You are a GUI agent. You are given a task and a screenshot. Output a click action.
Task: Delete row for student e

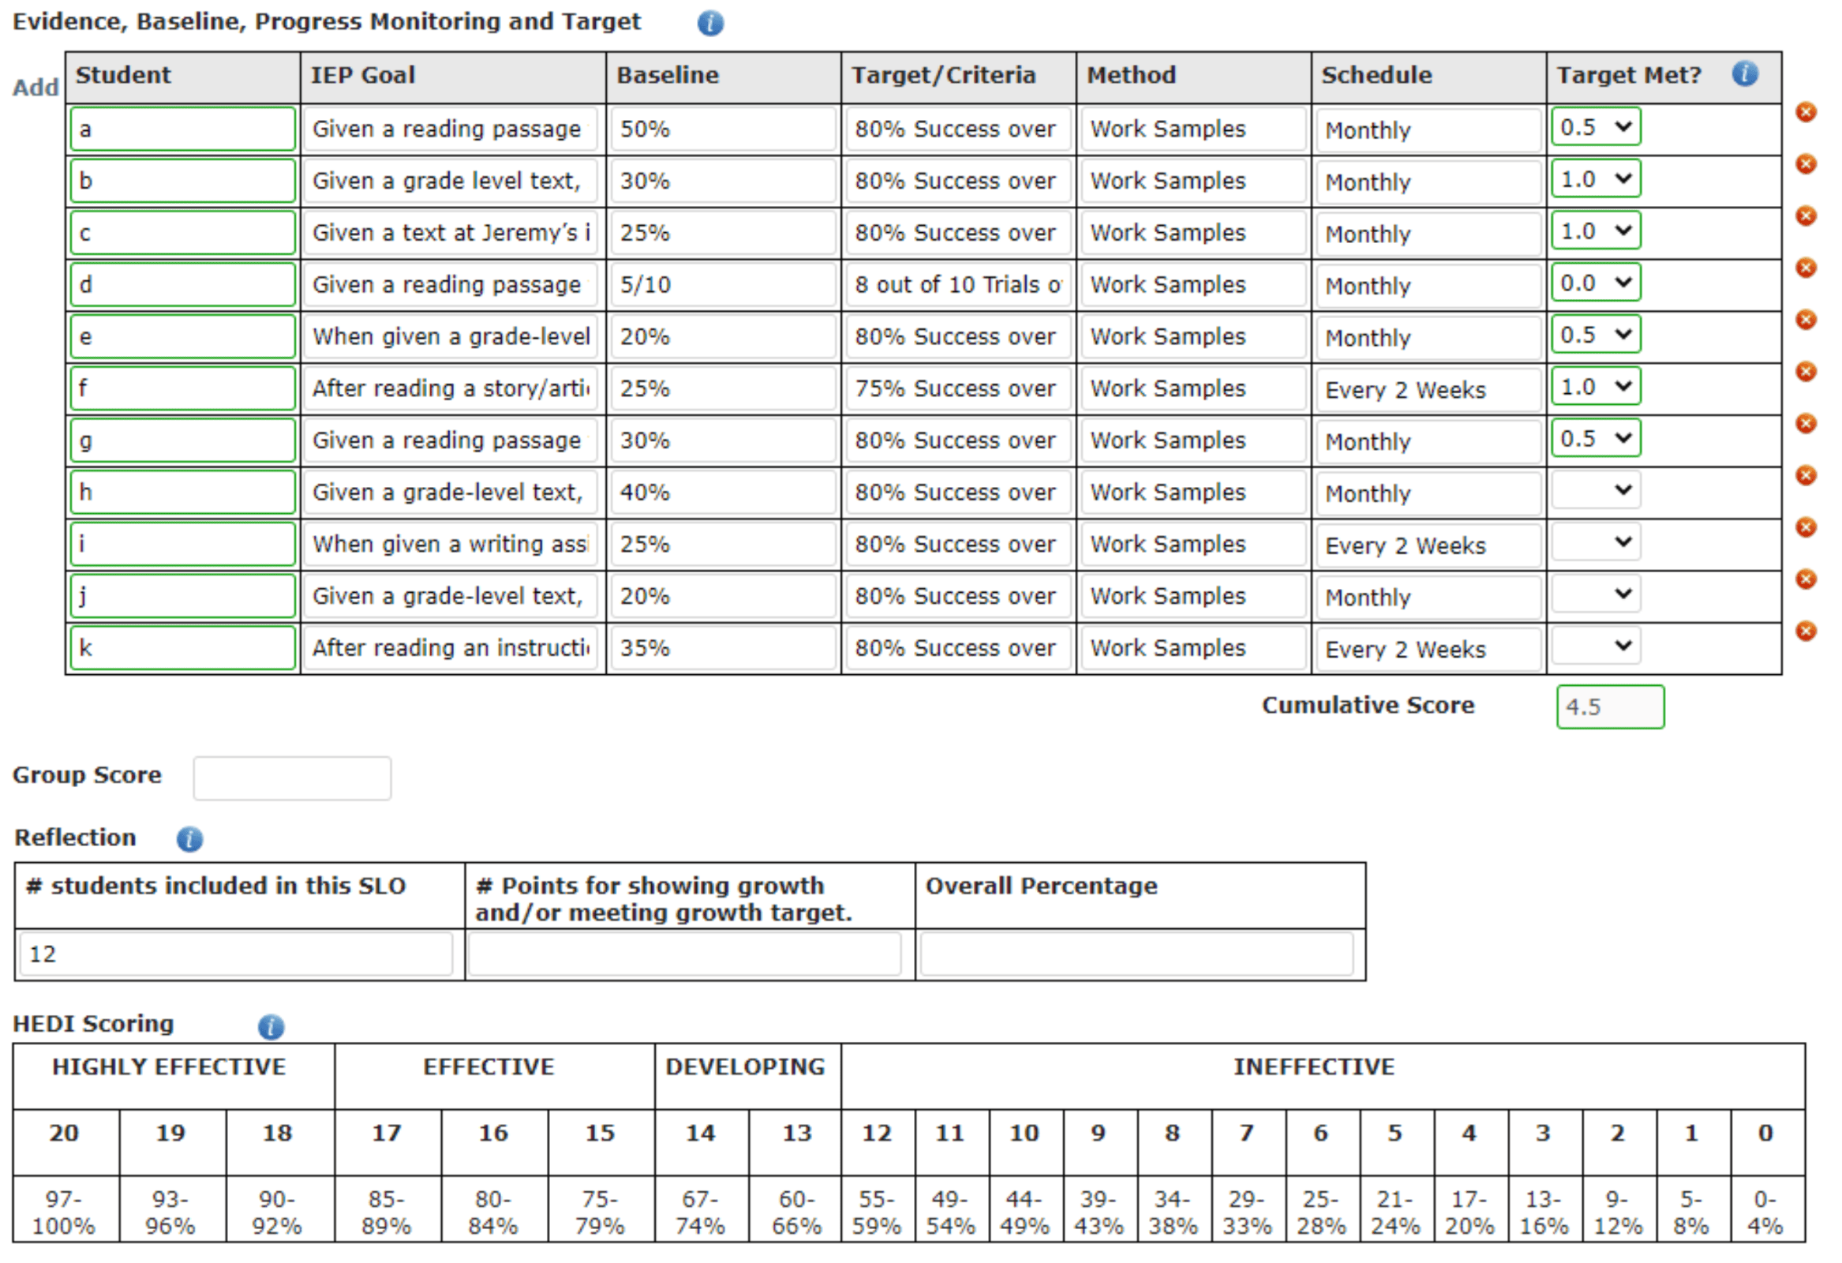(x=1806, y=320)
